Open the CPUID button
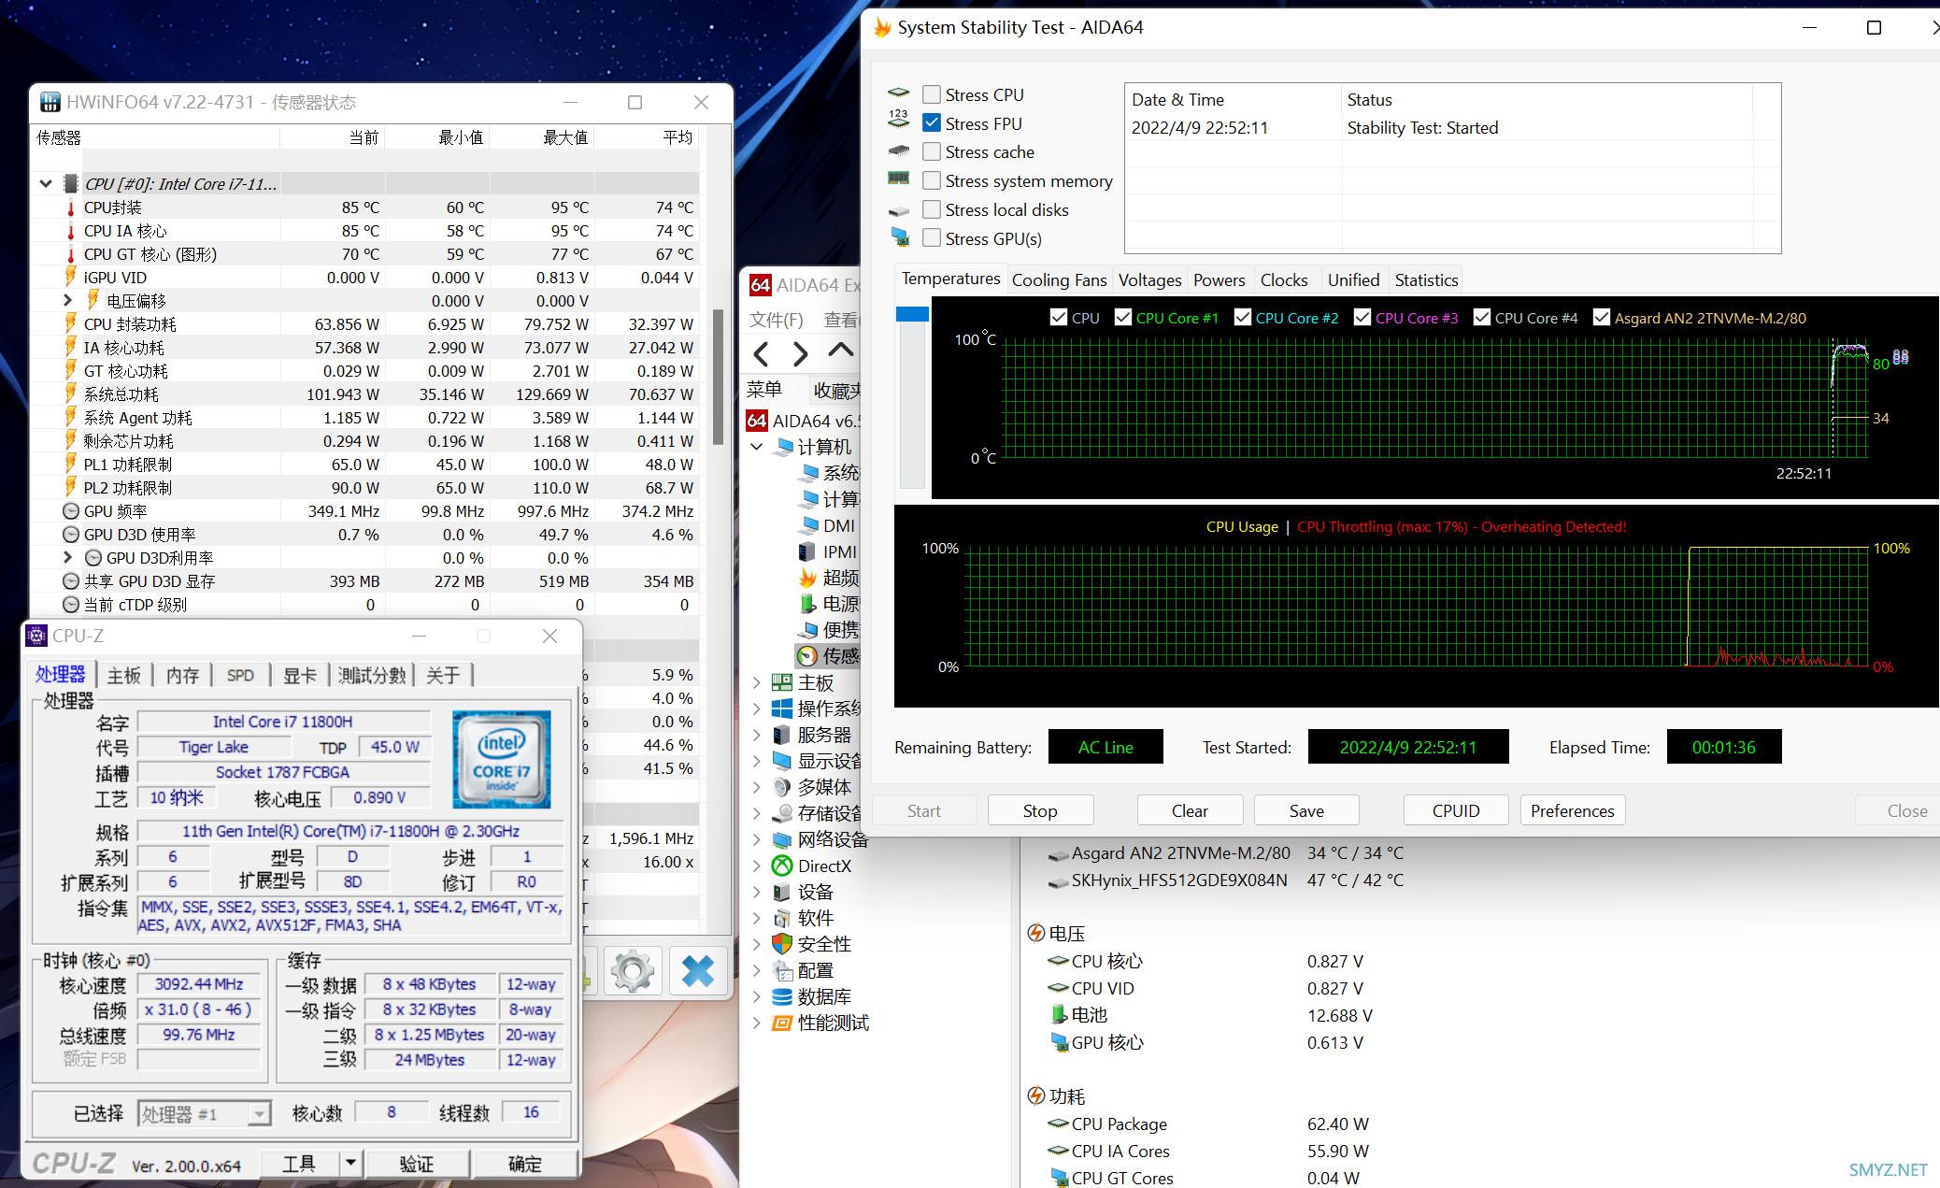The width and height of the screenshot is (1940, 1188). click(x=1456, y=810)
